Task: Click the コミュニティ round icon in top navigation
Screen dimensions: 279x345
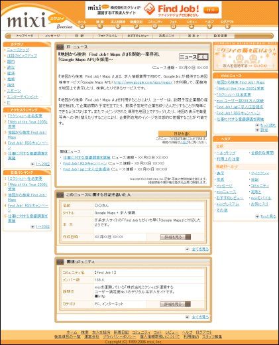Action: [155, 27]
